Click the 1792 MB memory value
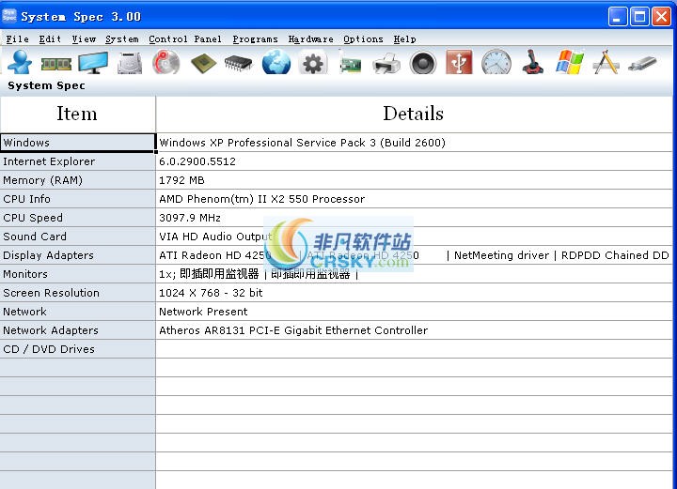The height and width of the screenshot is (489, 677). 181,180
